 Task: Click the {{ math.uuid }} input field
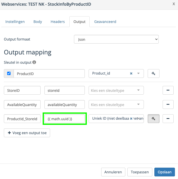pyautogui.click(x=64, y=119)
